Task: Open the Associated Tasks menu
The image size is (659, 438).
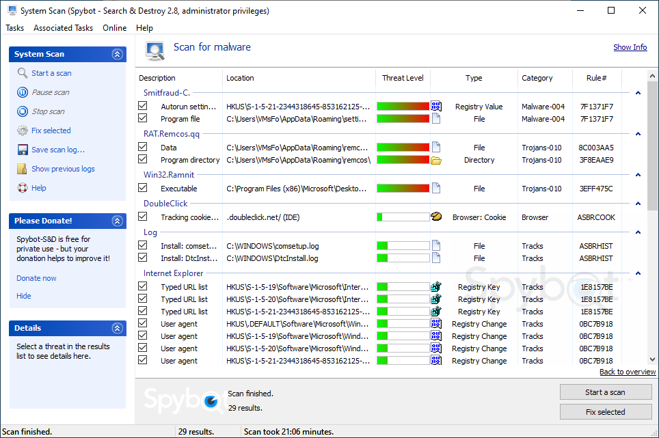Action: pyautogui.click(x=63, y=28)
